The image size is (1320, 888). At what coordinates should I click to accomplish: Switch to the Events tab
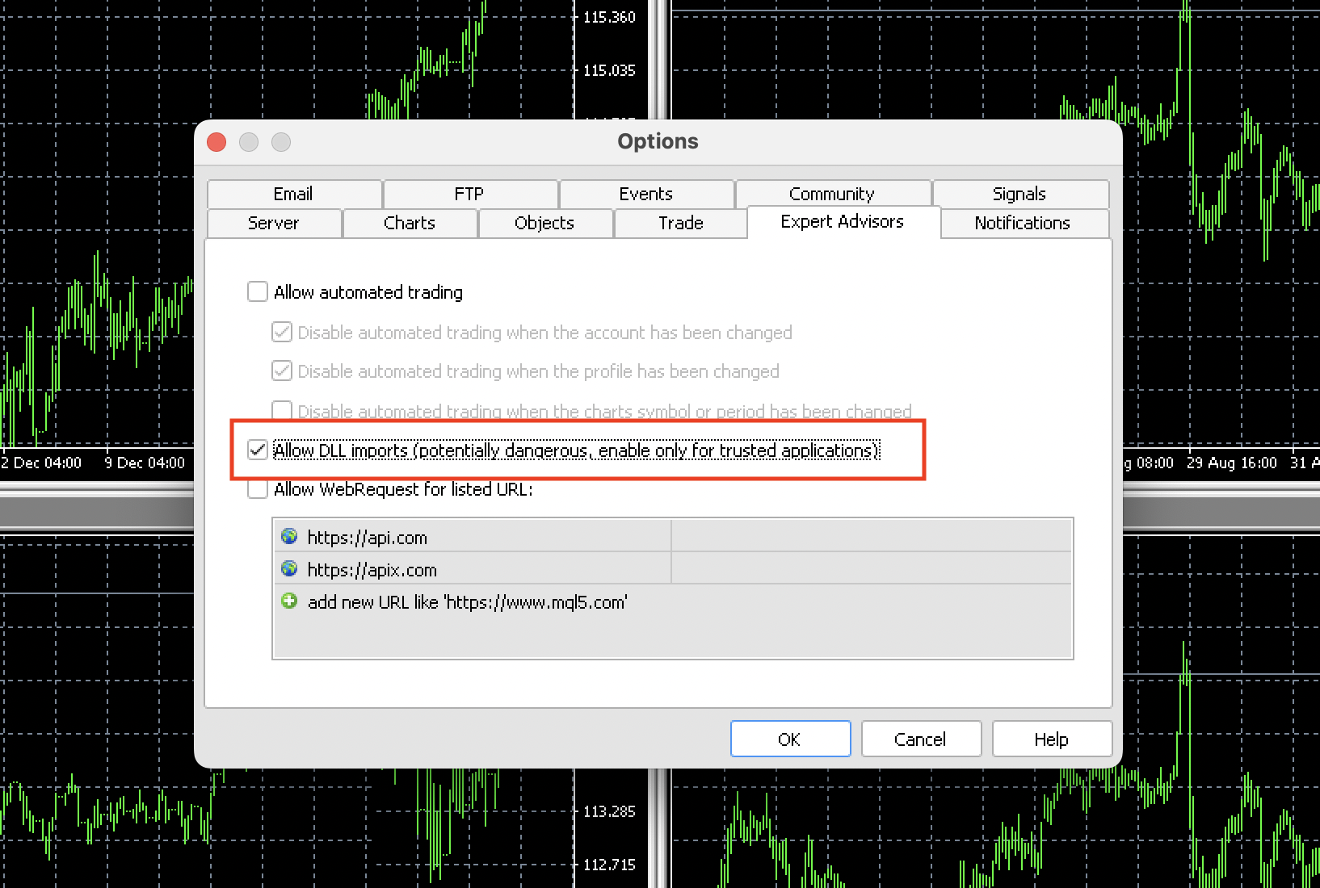pyautogui.click(x=645, y=194)
